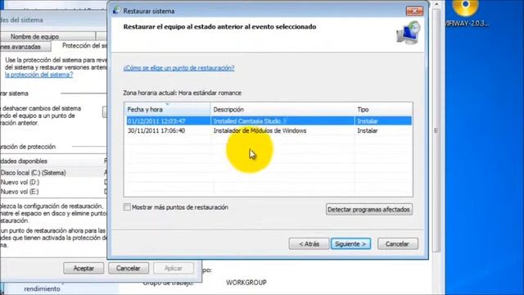Enable Mostrar más puntos de restauración

pyautogui.click(x=127, y=207)
